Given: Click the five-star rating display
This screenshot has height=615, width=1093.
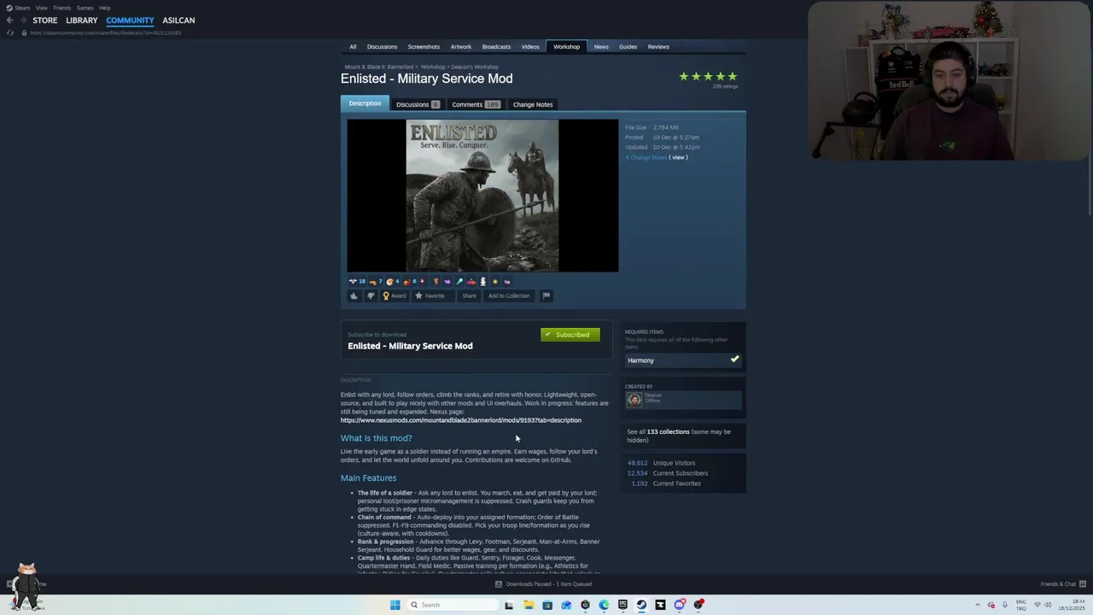Looking at the screenshot, I should [708, 77].
